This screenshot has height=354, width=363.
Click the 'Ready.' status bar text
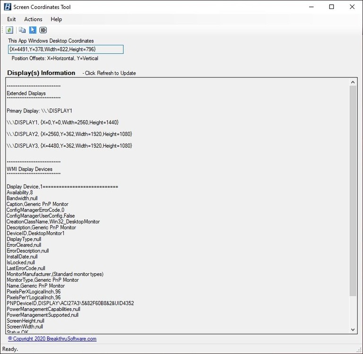click(x=10, y=349)
